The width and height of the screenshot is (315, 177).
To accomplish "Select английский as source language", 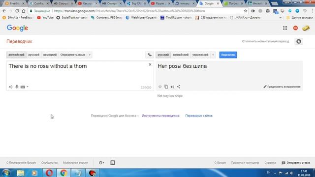I will (16, 55).
